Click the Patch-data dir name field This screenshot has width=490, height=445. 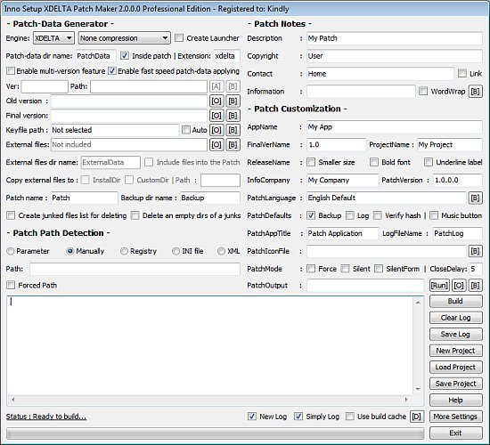point(95,56)
